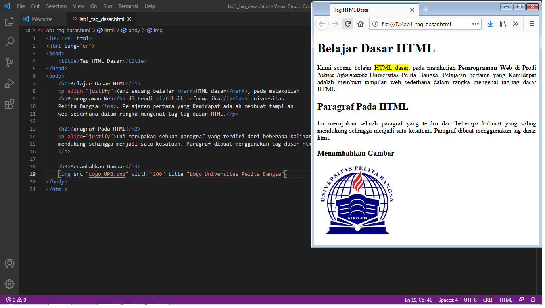Open the Source Control view
The width and height of the screenshot is (545, 308).
click(x=10, y=63)
